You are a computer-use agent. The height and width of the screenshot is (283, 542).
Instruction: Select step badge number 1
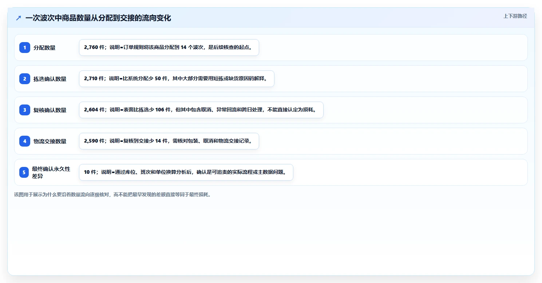pos(25,48)
